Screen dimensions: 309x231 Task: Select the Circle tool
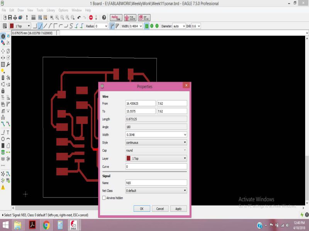coord(3,139)
